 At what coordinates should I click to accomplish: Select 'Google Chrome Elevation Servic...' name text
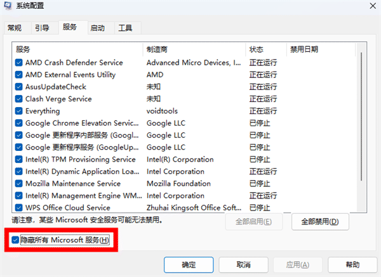point(82,123)
